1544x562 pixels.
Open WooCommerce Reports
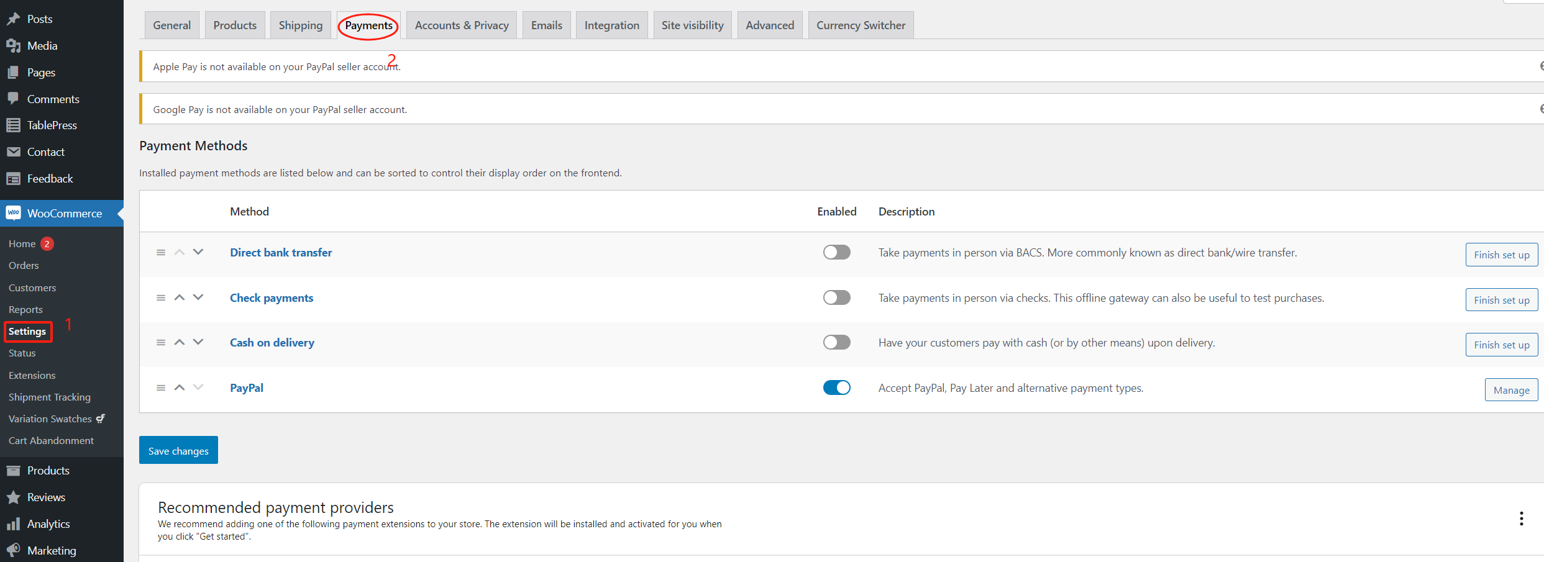(x=25, y=310)
